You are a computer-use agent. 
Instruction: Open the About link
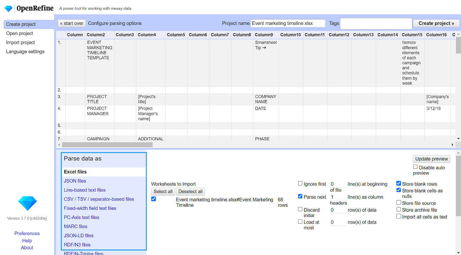point(27,248)
